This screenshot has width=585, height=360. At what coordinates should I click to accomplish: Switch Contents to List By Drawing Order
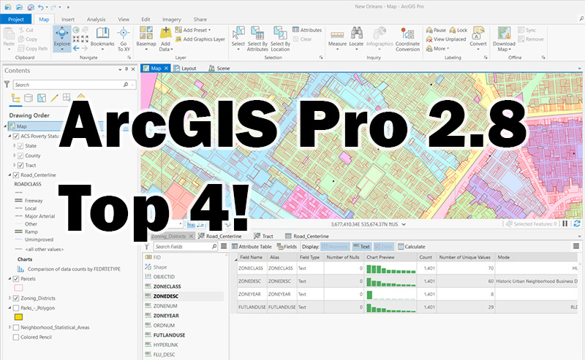click(x=15, y=98)
